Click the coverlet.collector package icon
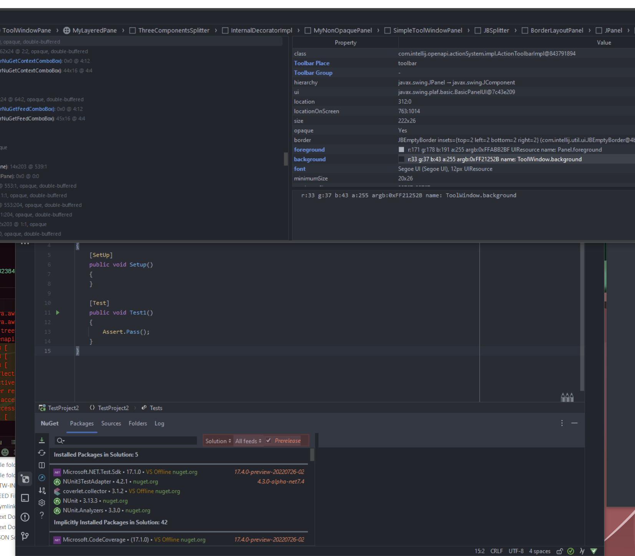The height and width of the screenshot is (556, 635). click(x=57, y=491)
